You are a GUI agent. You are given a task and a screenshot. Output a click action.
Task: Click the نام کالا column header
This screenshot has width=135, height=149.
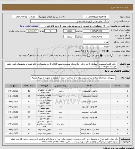[x=89, y=86]
